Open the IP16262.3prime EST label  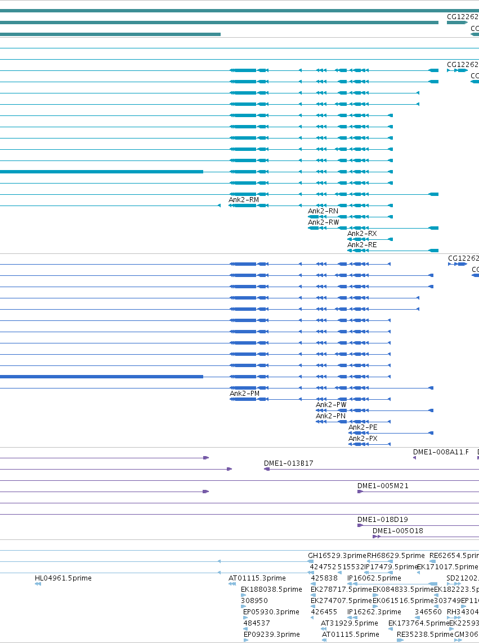pyautogui.click(x=374, y=612)
